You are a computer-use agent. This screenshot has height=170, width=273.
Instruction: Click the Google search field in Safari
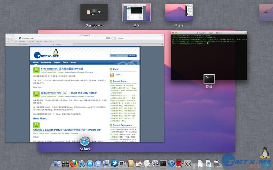[x=138, y=38]
